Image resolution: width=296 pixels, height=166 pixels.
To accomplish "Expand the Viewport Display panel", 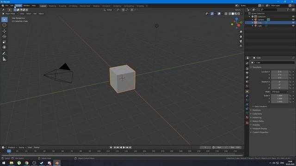I will coord(259,129).
